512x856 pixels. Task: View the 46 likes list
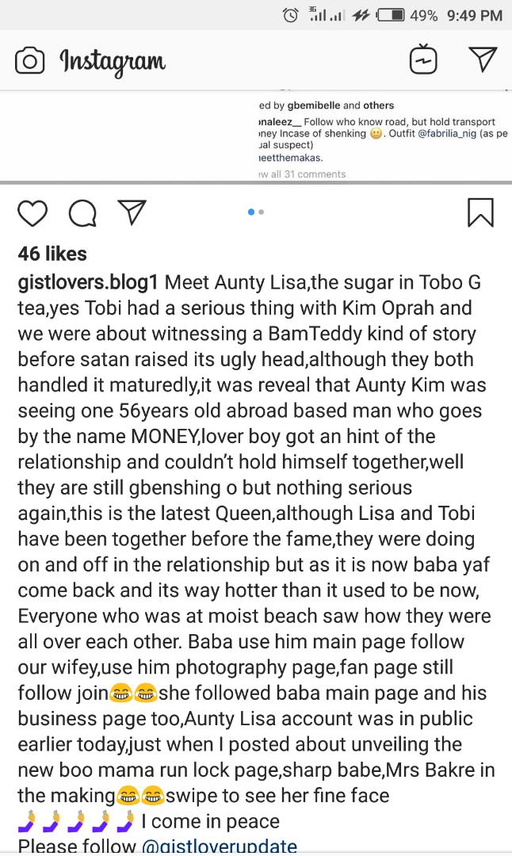[52, 254]
